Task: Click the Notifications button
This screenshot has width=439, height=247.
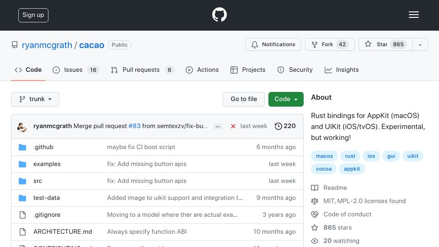Action: coord(273,44)
